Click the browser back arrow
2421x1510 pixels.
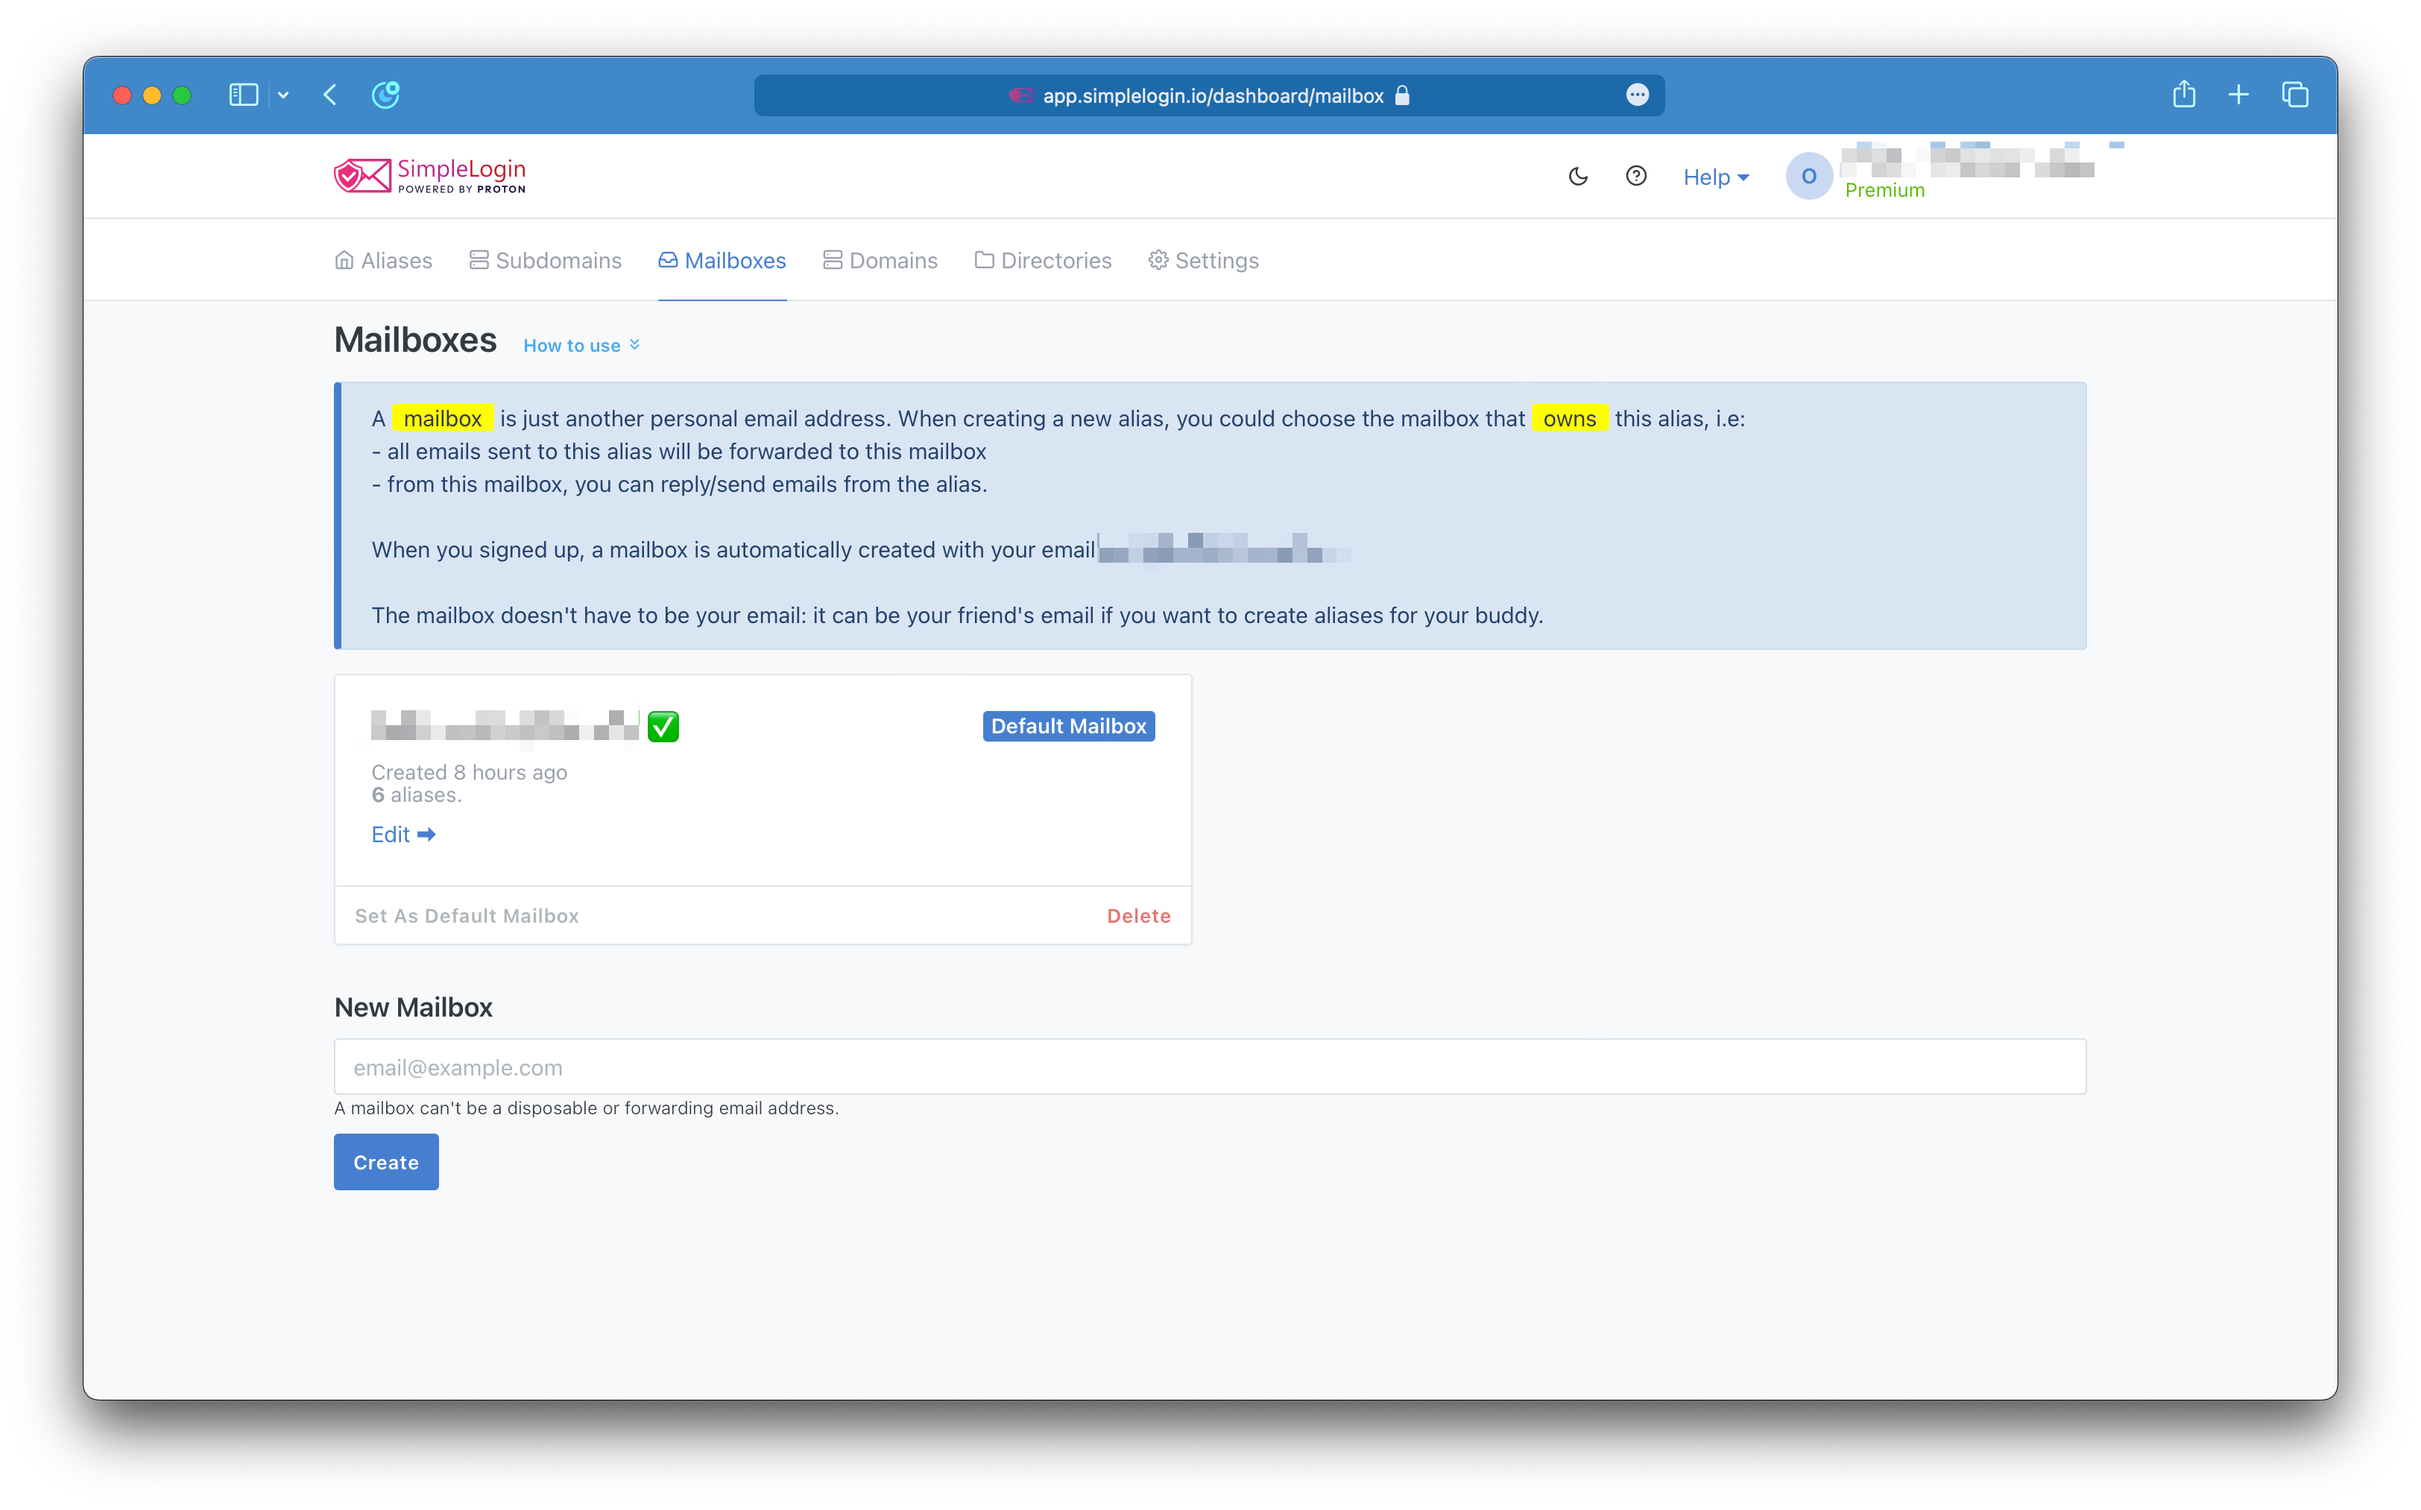(331, 95)
